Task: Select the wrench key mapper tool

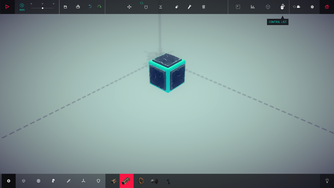Action: coord(189,7)
